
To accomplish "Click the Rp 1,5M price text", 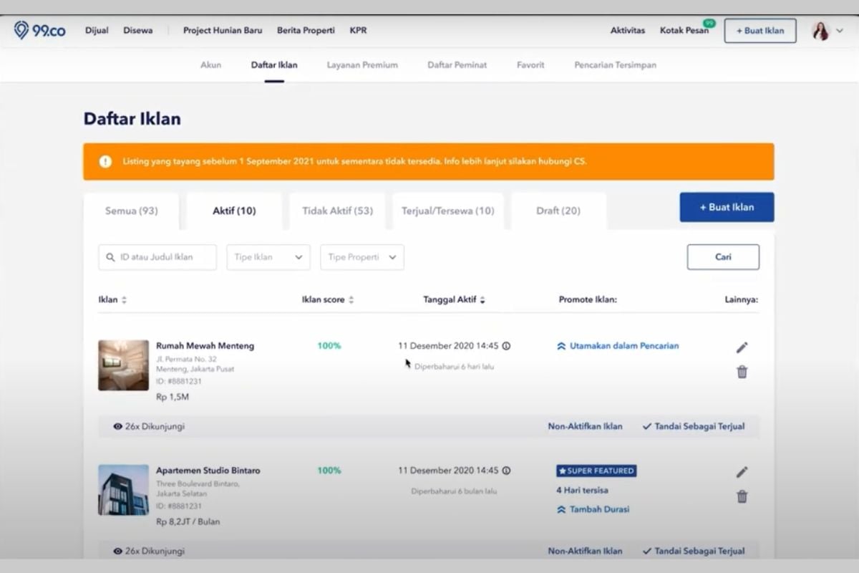I will tap(173, 397).
